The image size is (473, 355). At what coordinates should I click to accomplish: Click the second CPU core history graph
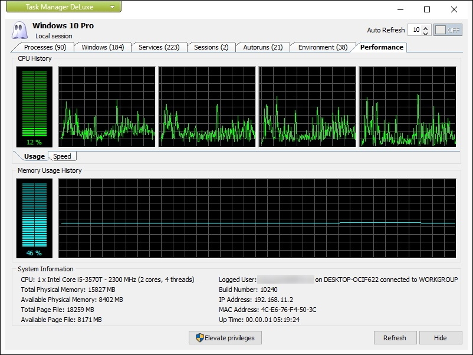[x=207, y=107]
